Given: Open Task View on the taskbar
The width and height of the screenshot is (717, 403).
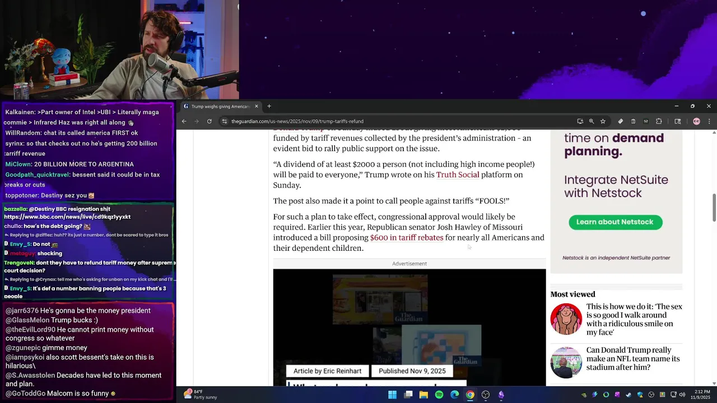Looking at the screenshot, I should 408,395.
